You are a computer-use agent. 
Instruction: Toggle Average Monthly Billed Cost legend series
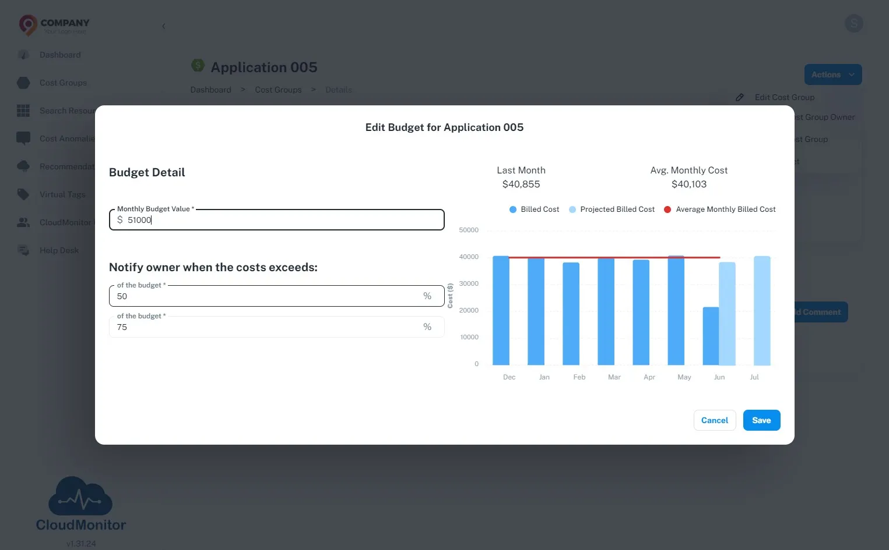(720, 210)
